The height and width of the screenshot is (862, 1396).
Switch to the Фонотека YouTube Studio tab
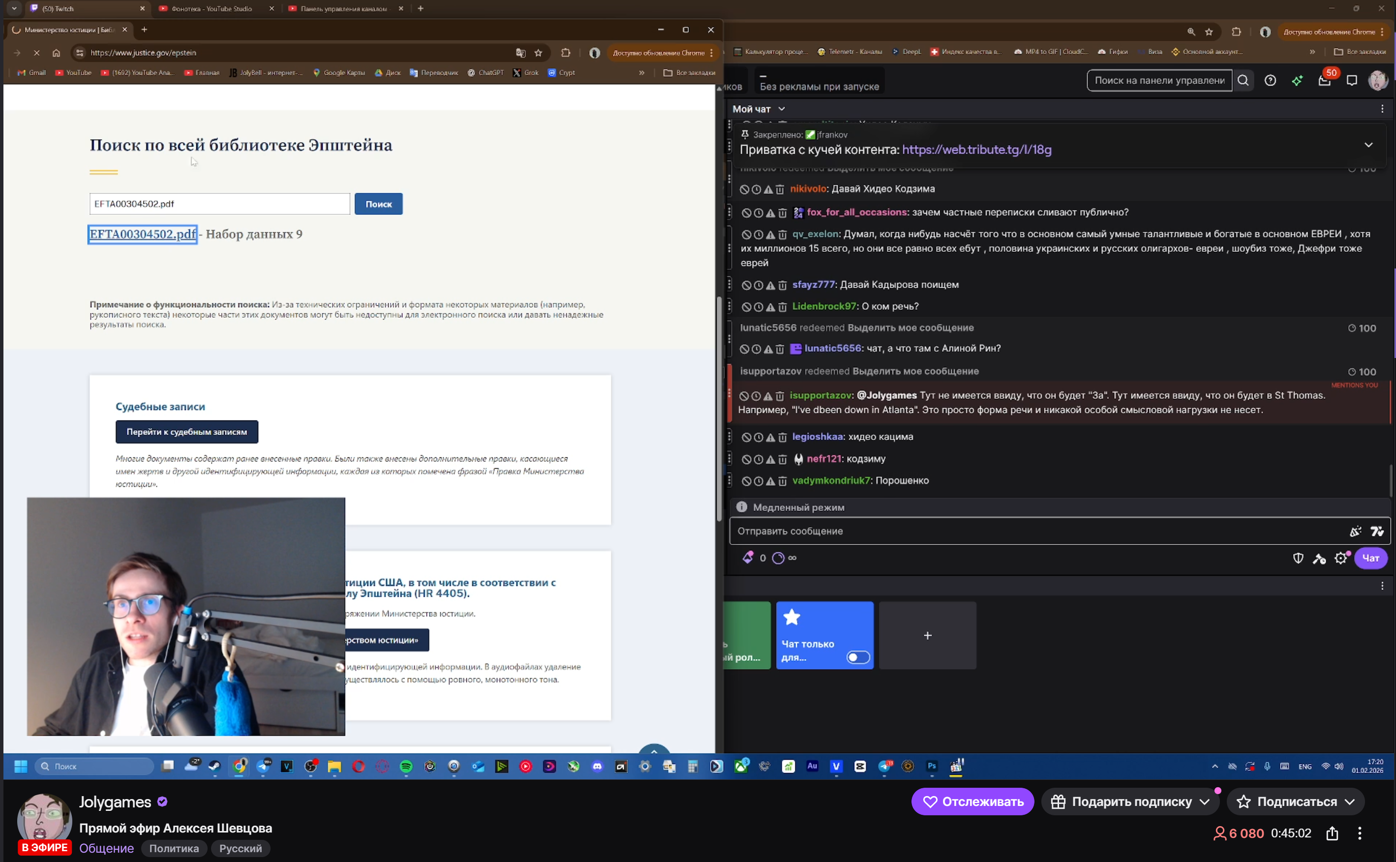point(212,8)
